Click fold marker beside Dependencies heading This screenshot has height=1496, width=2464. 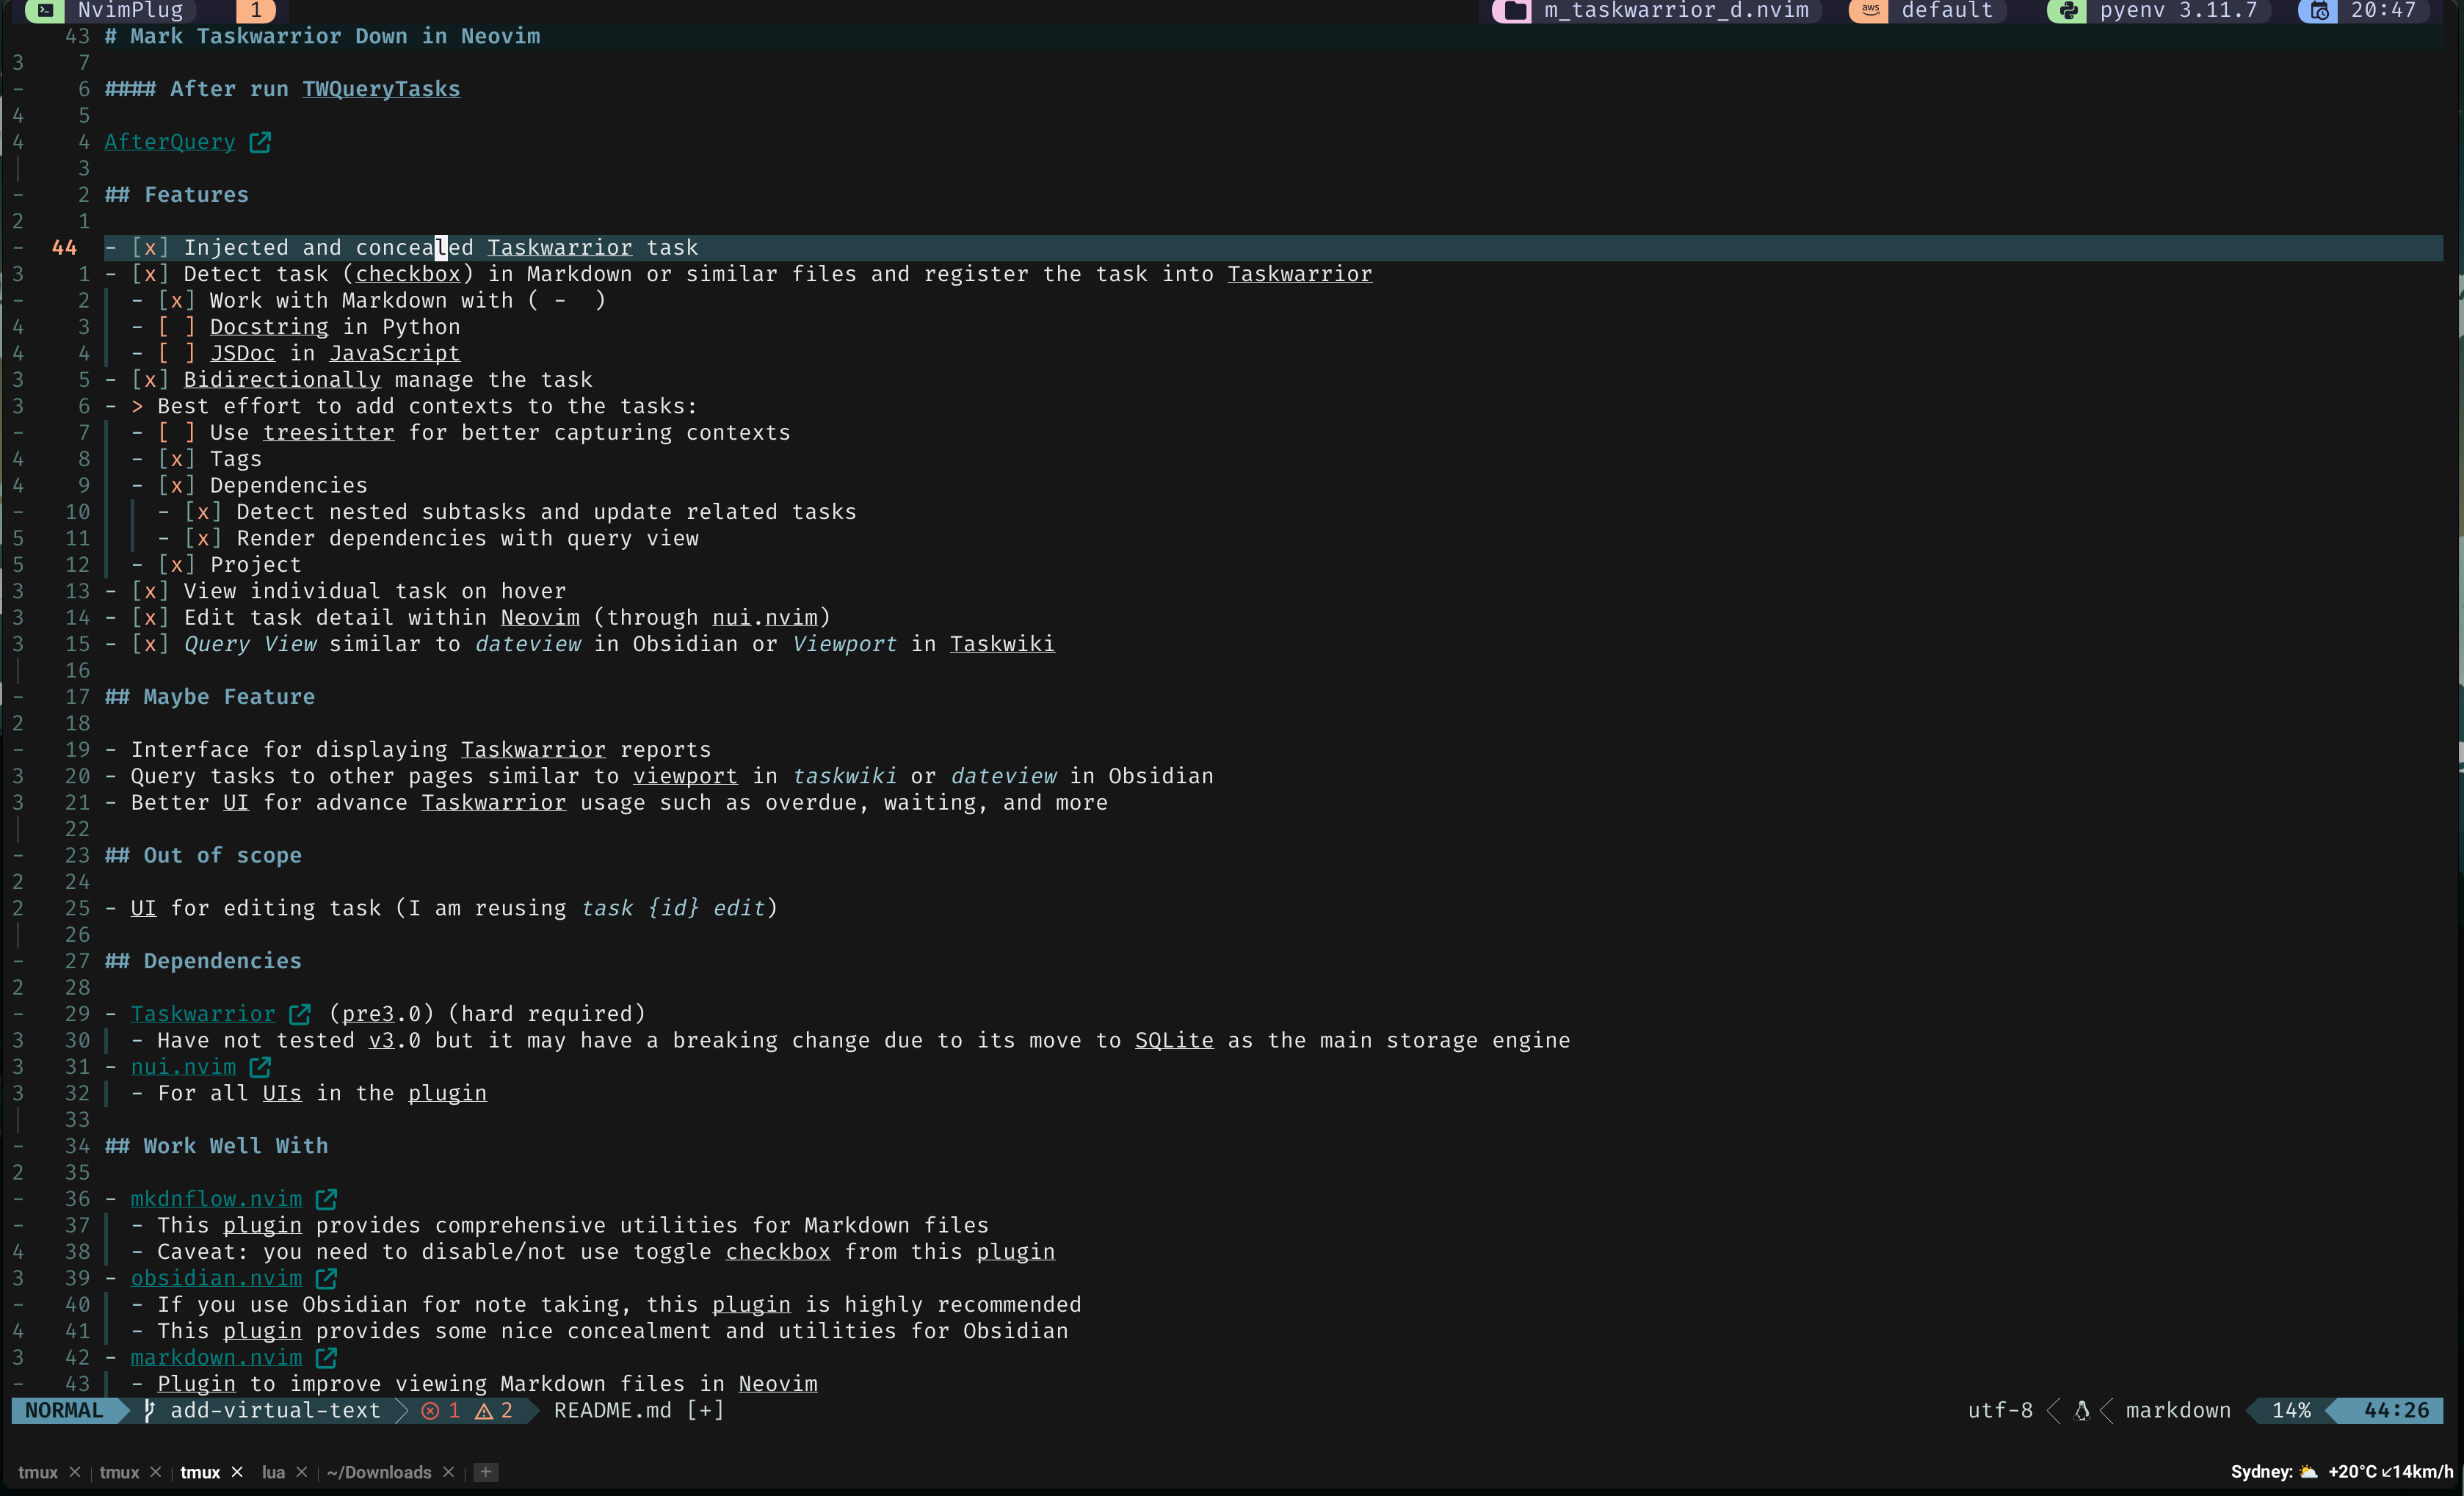tap(18, 961)
